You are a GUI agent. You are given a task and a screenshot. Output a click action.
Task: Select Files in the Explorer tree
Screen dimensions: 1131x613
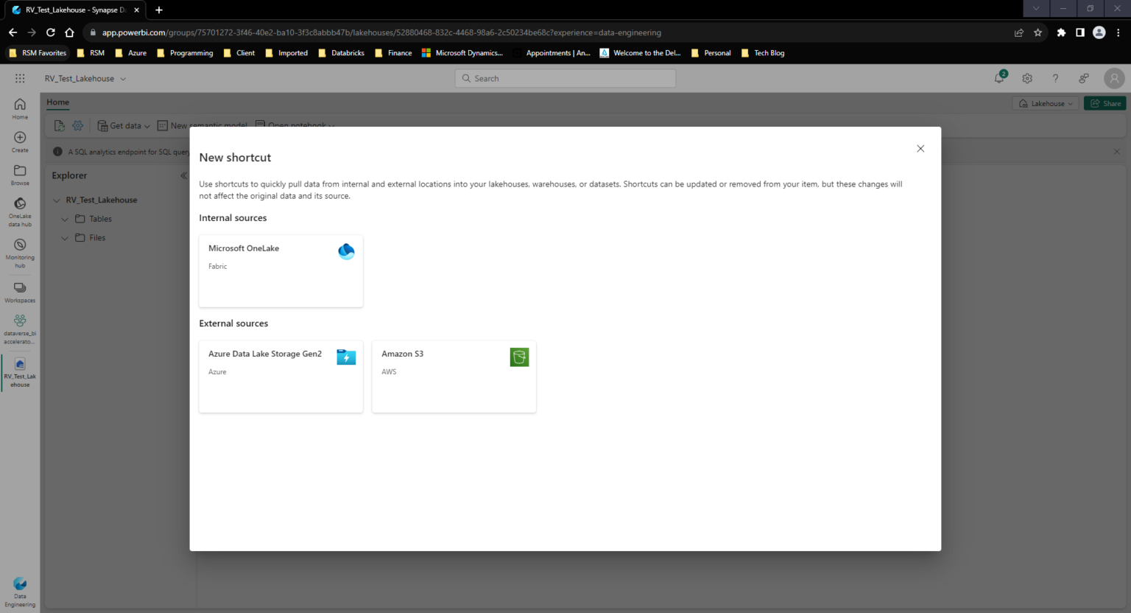pos(97,238)
